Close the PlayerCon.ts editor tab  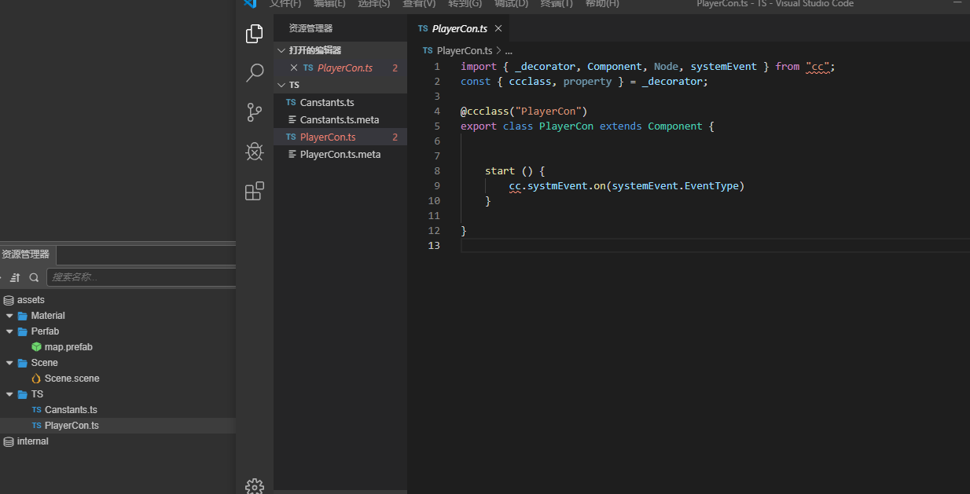(x=498, y=28)
